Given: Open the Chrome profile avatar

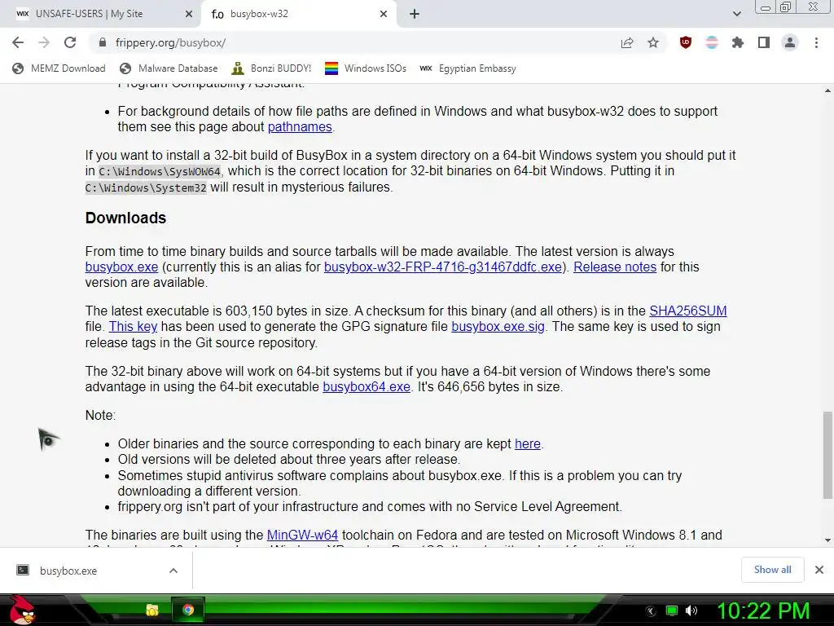Looking at the screenshot, I should click(790, 42).
